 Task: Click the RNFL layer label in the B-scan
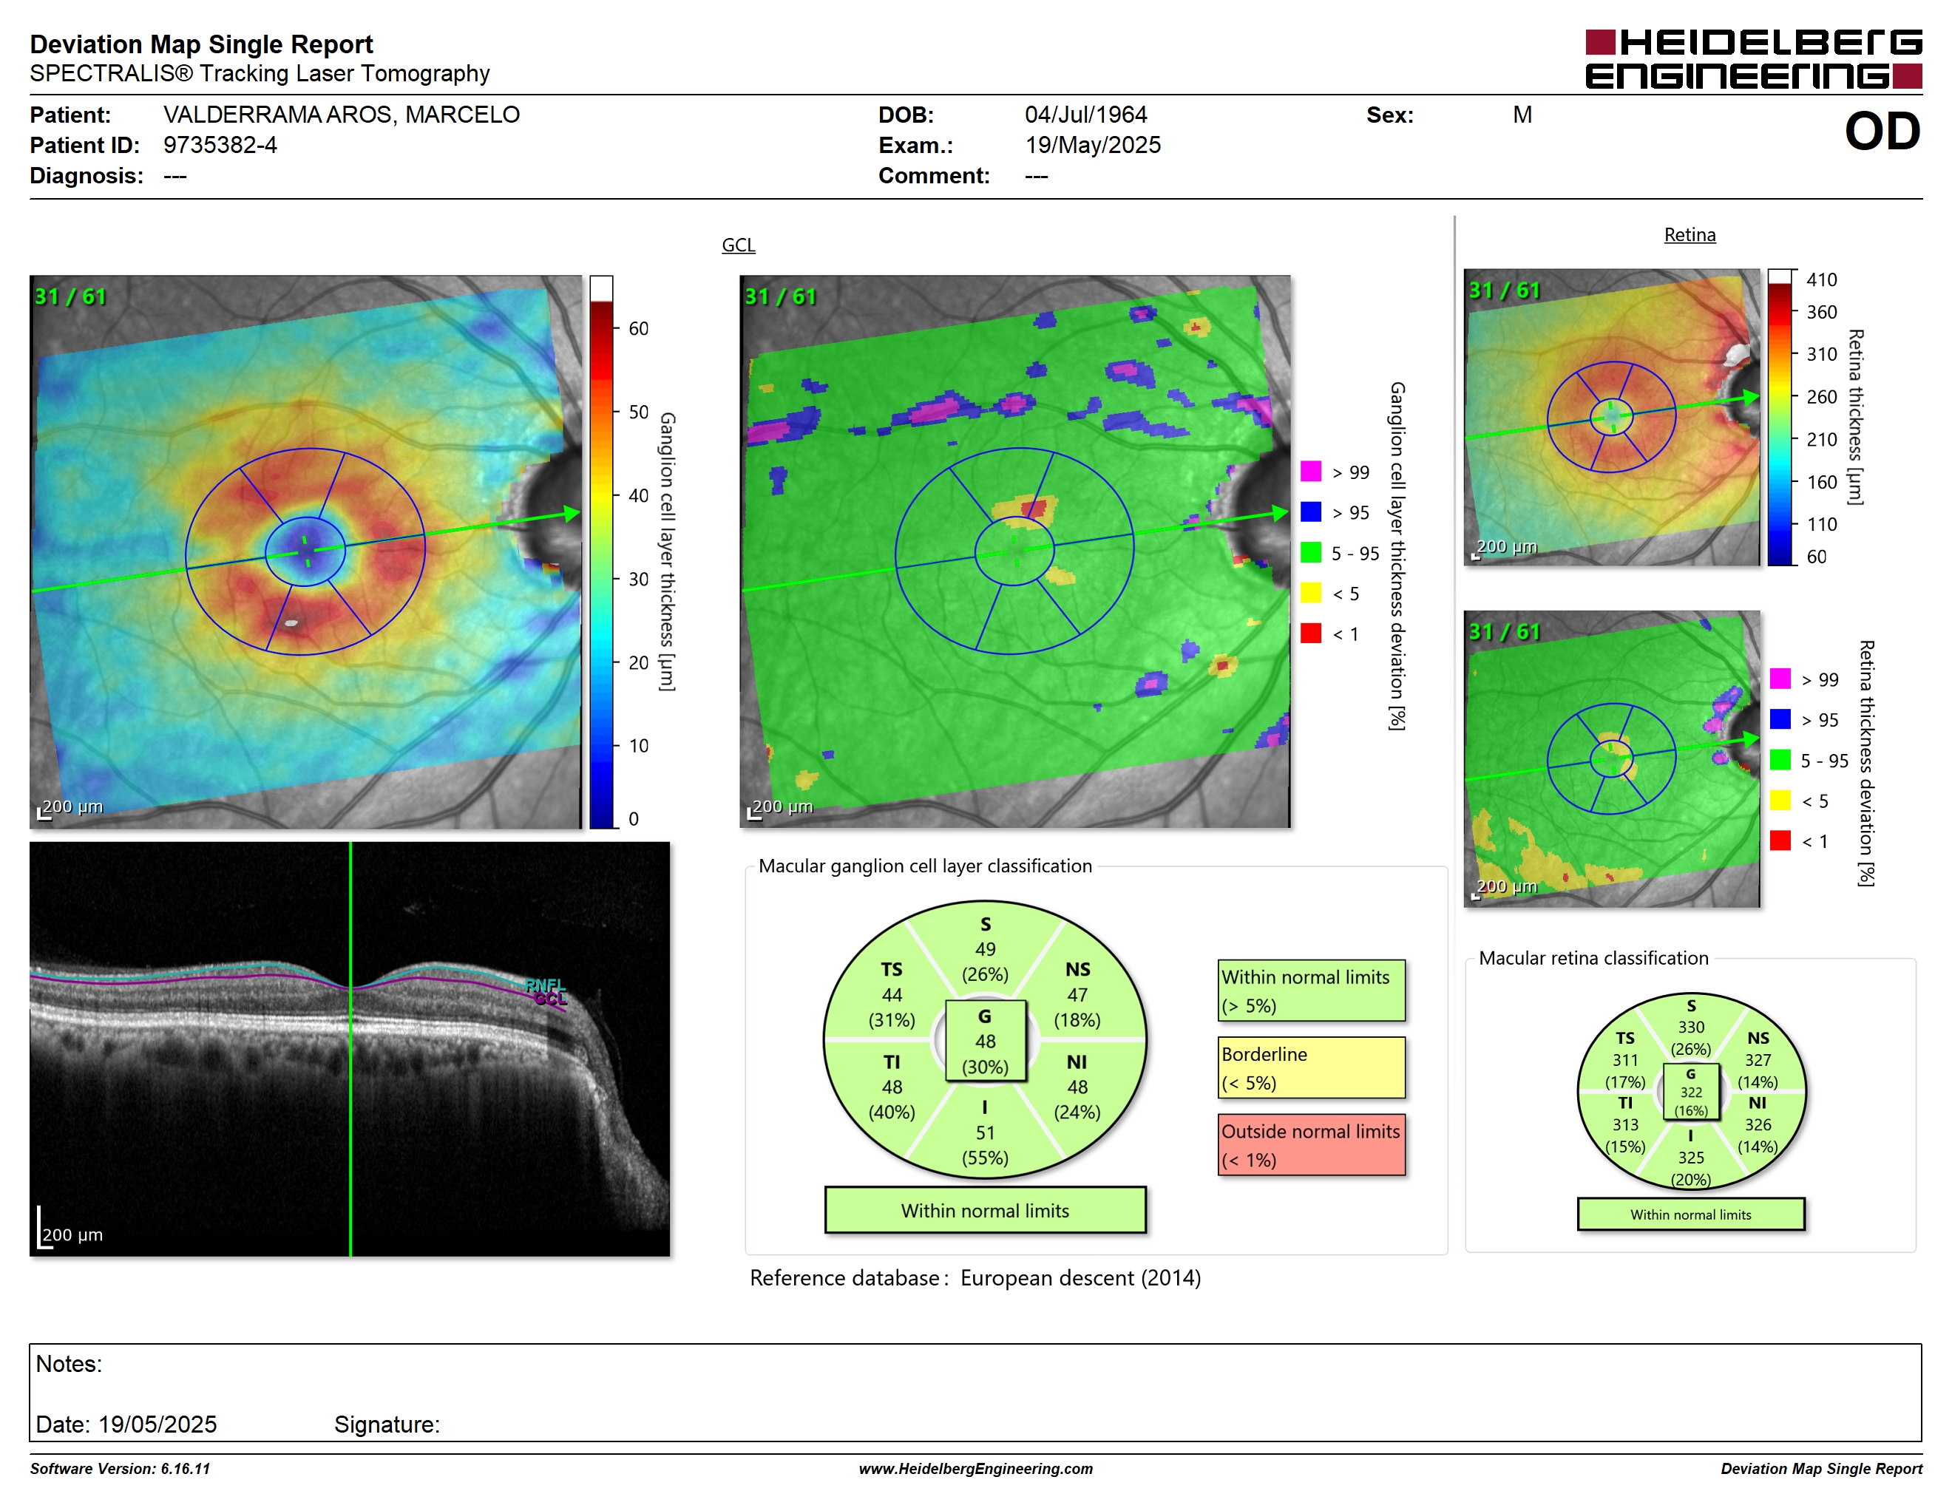coord(545,985)
